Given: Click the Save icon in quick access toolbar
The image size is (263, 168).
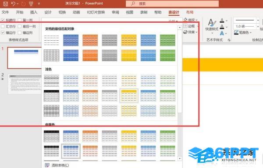Looking at the screenshot, I should coord(5,3).
